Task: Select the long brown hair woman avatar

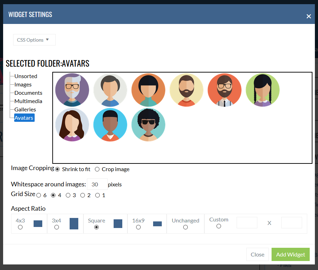Action: 72,125
